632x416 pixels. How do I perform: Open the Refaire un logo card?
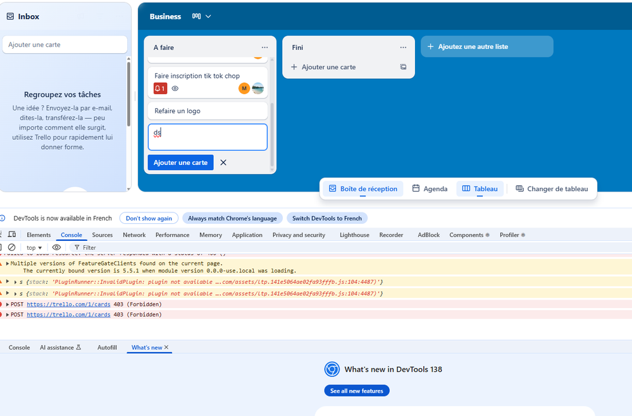click(x=208, y=111)
